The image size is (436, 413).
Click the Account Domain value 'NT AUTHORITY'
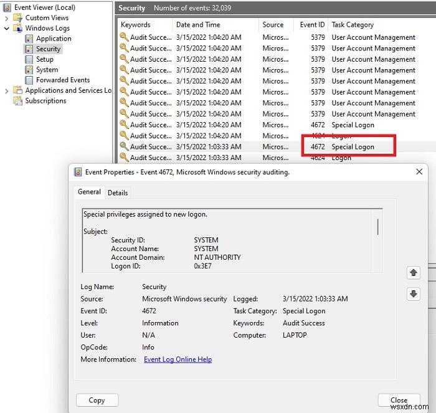coord(217,257)
